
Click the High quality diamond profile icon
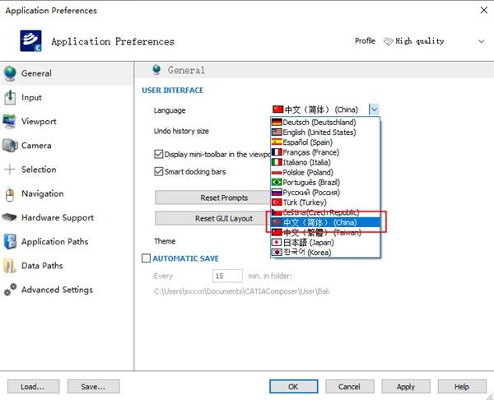388,41
